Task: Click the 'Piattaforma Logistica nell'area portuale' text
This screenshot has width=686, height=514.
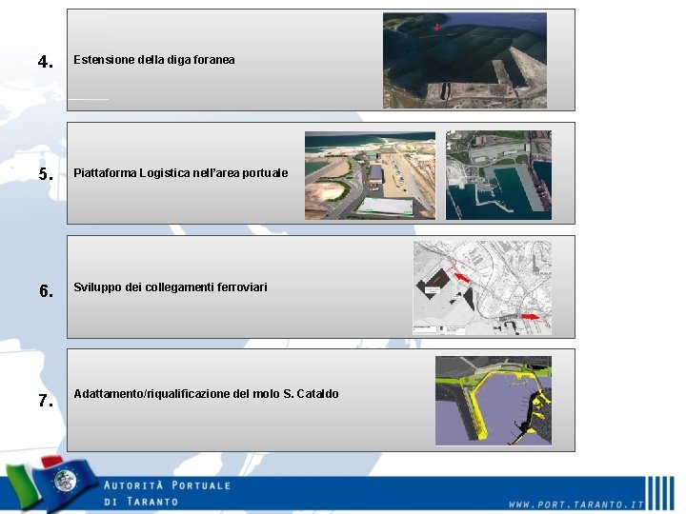Action: tap(181, 173)
